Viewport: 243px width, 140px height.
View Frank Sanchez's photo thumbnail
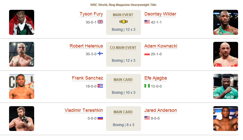pos(21,87)
